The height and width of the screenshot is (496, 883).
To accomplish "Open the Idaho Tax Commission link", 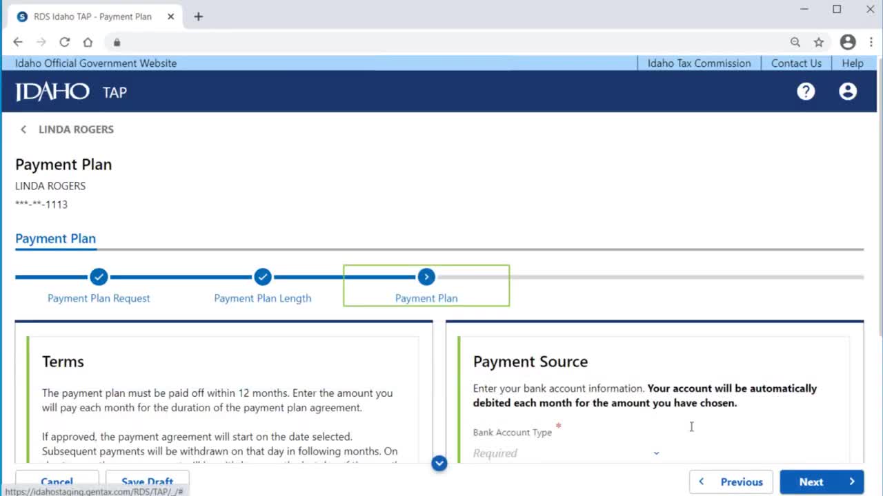I will coord(699,63).
